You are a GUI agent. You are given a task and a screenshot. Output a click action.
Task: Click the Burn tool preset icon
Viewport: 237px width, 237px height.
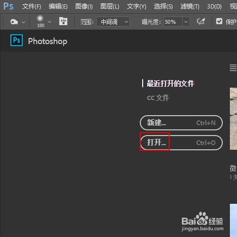[14, 22]
